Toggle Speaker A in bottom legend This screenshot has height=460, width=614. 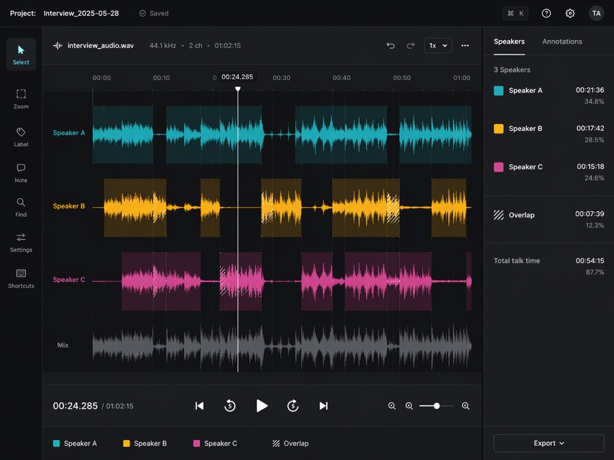pyautogui.click(x=75, y=443)
